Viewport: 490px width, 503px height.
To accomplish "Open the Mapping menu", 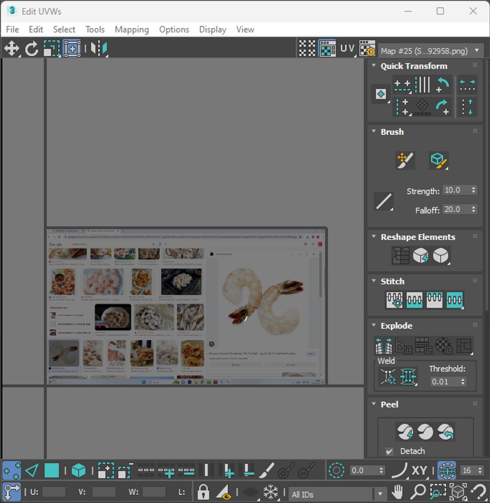I will [131, 29].
